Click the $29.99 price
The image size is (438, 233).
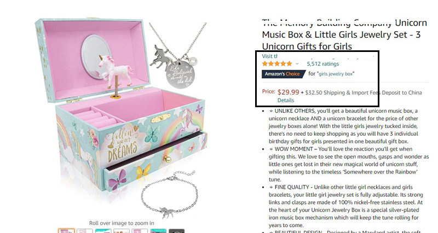(288, 92)
